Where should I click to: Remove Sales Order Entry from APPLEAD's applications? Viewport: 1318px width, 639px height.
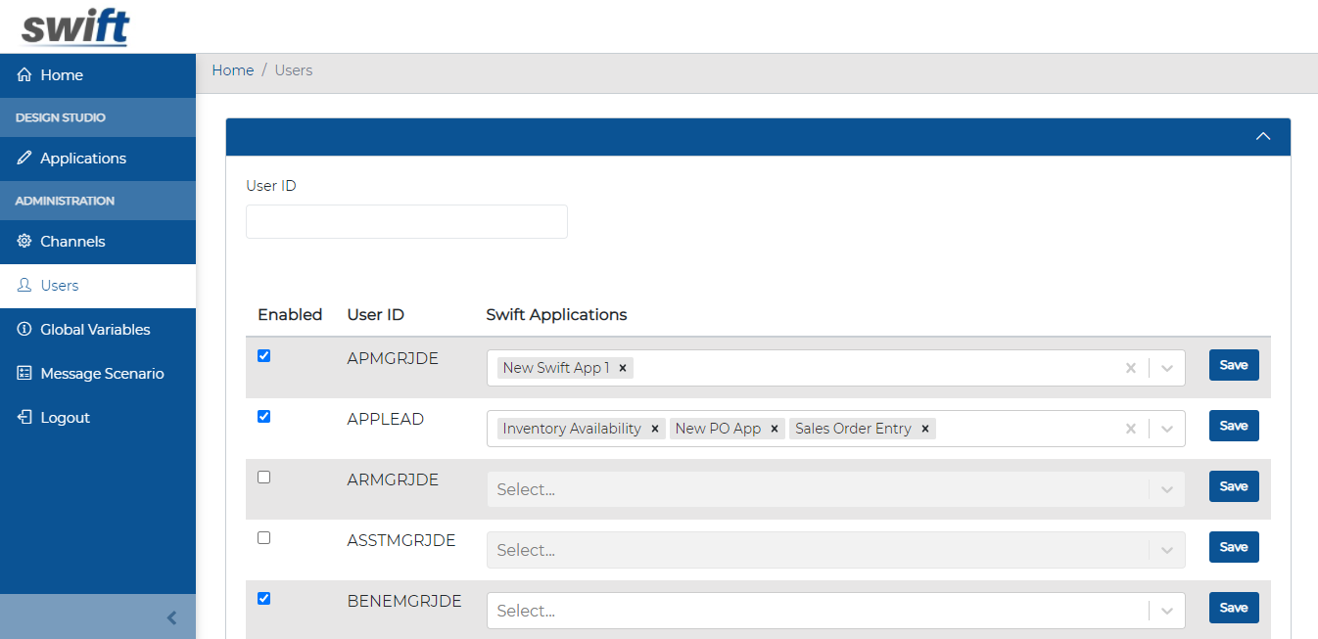[x=924, y=428]
